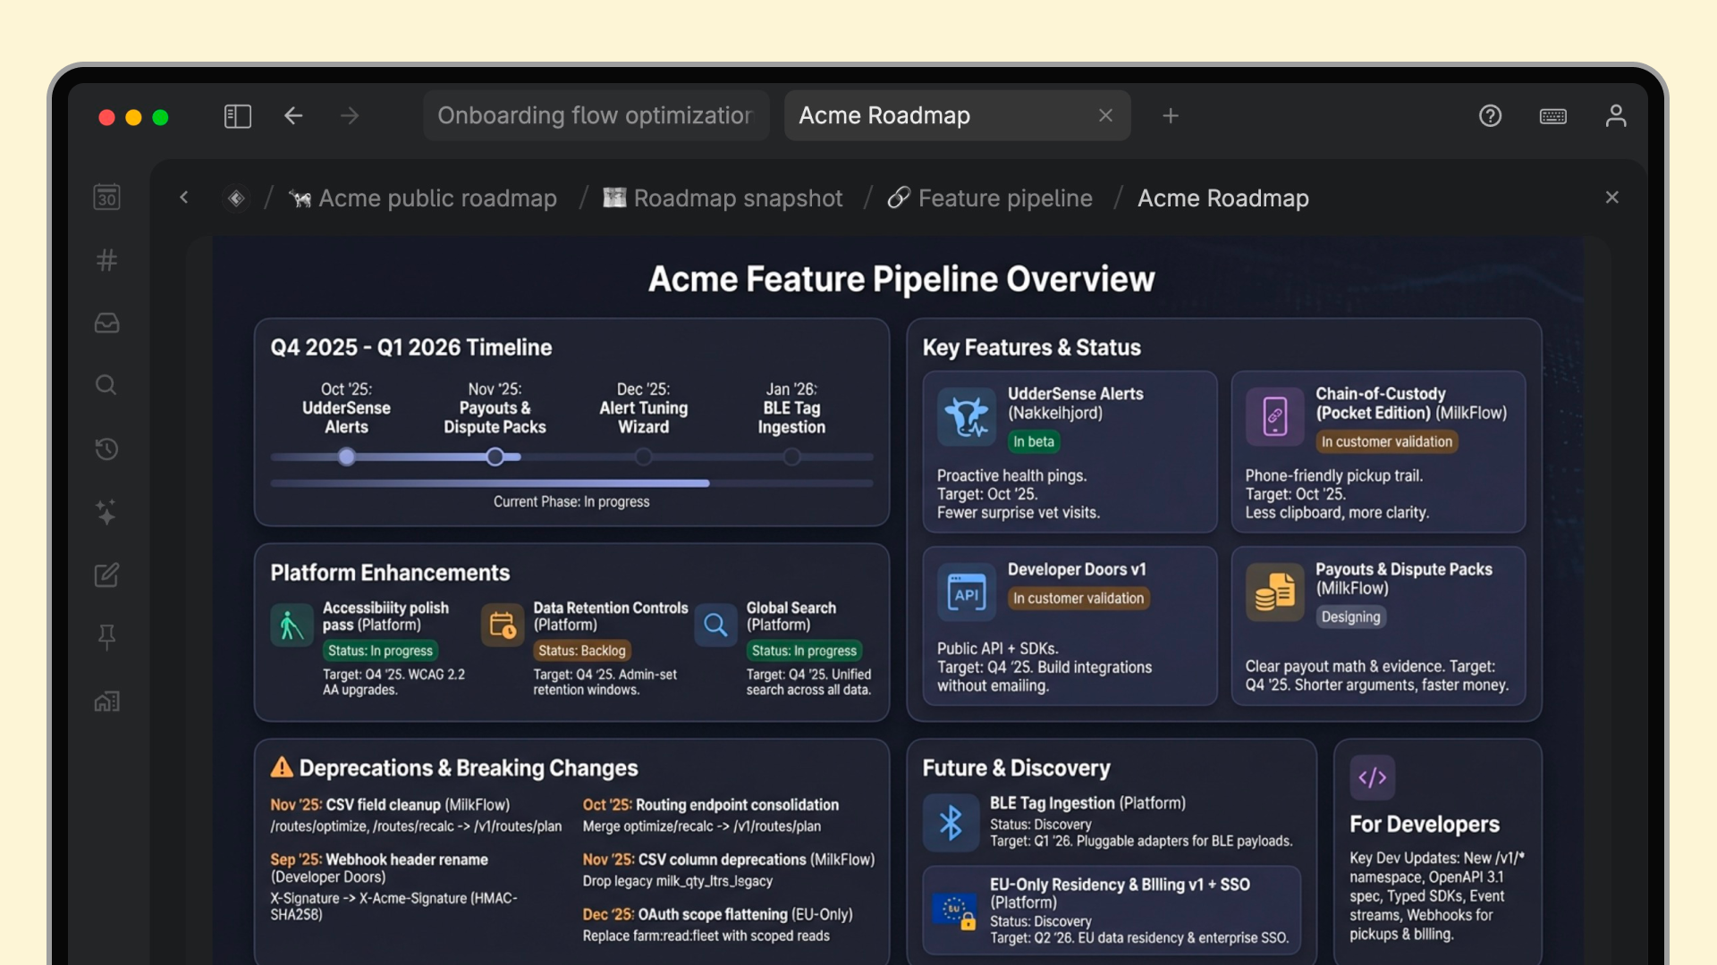Click the compose note icon in the sidebar
The image size is (1717, 965).
pyautogui.click(x=106, y=575)
